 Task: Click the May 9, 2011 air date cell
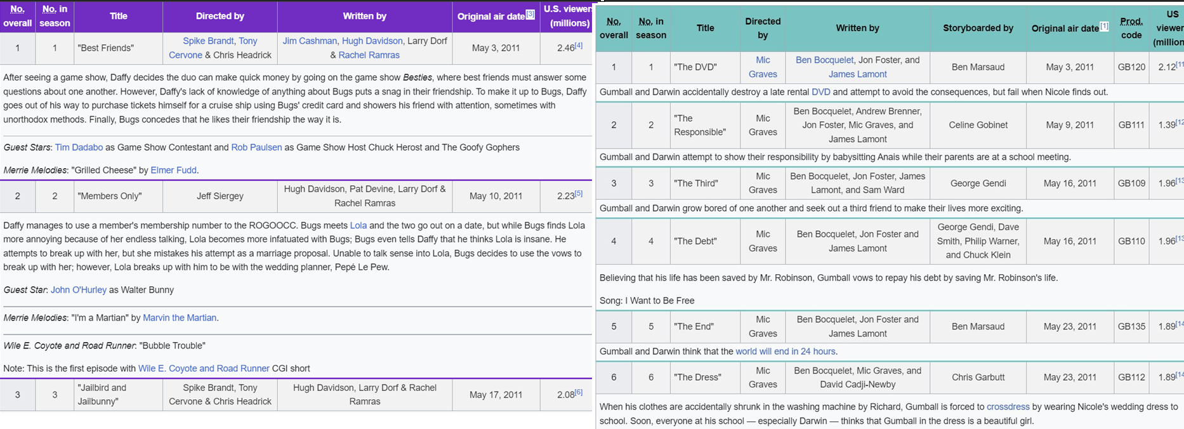(1070, 125)
